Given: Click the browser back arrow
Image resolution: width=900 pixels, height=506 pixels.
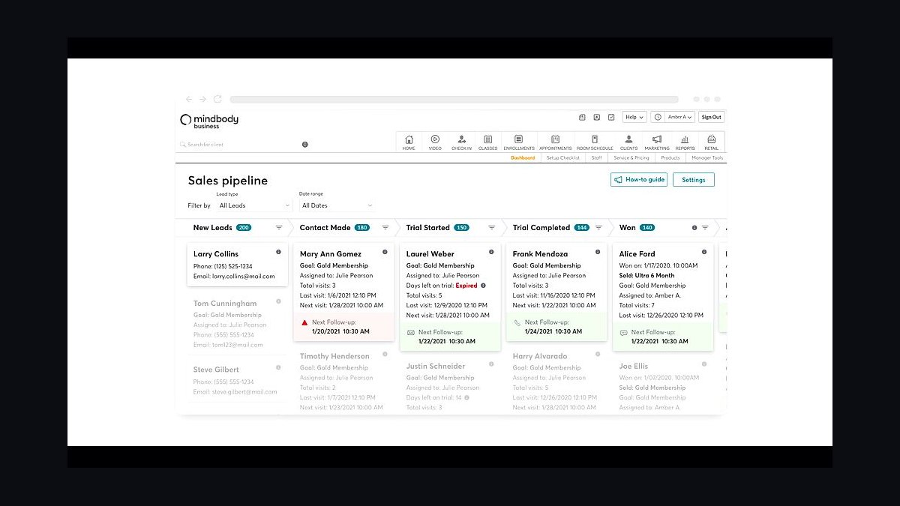Looking at the screenshot, I should click(189, 99).
